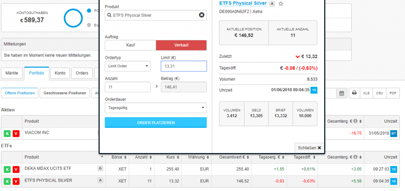
Task: Select Kauf order direction
Action: (131, 45)
